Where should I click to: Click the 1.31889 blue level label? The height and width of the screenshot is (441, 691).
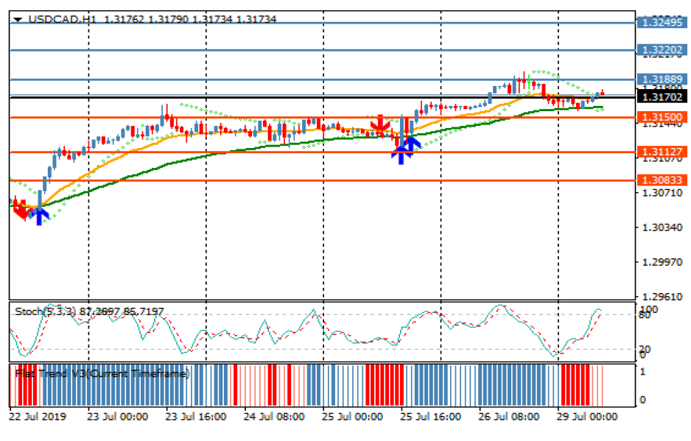[661, 80]
